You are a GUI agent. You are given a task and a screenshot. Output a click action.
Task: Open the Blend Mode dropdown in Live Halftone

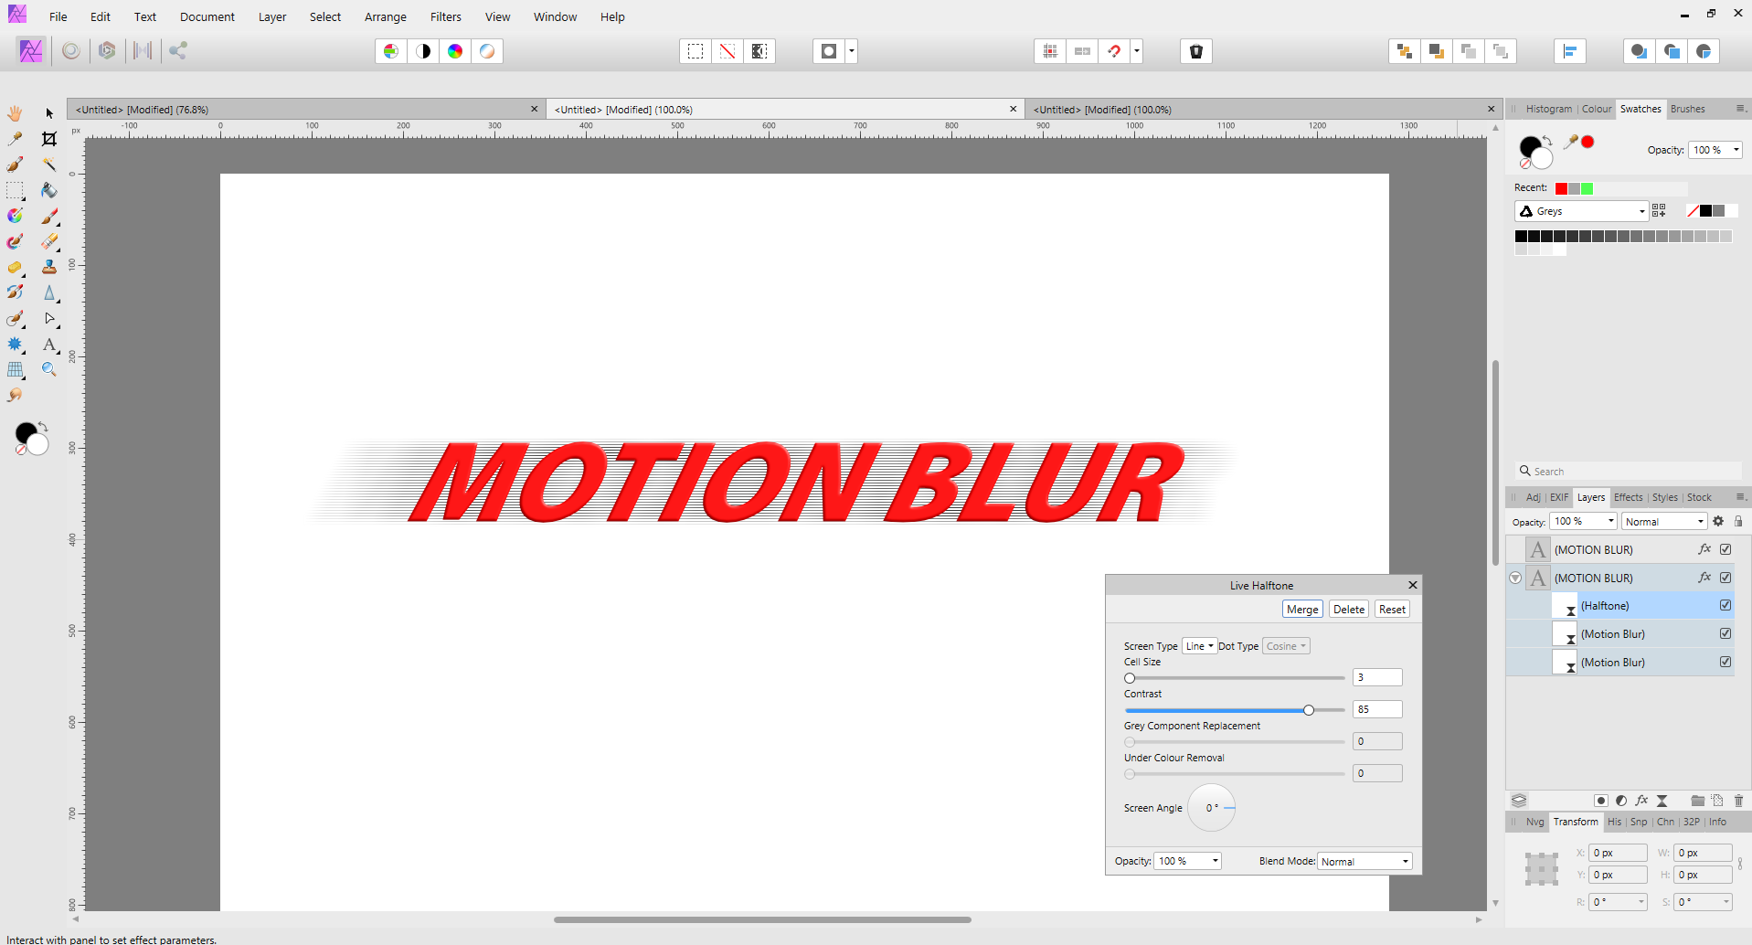1364,860
